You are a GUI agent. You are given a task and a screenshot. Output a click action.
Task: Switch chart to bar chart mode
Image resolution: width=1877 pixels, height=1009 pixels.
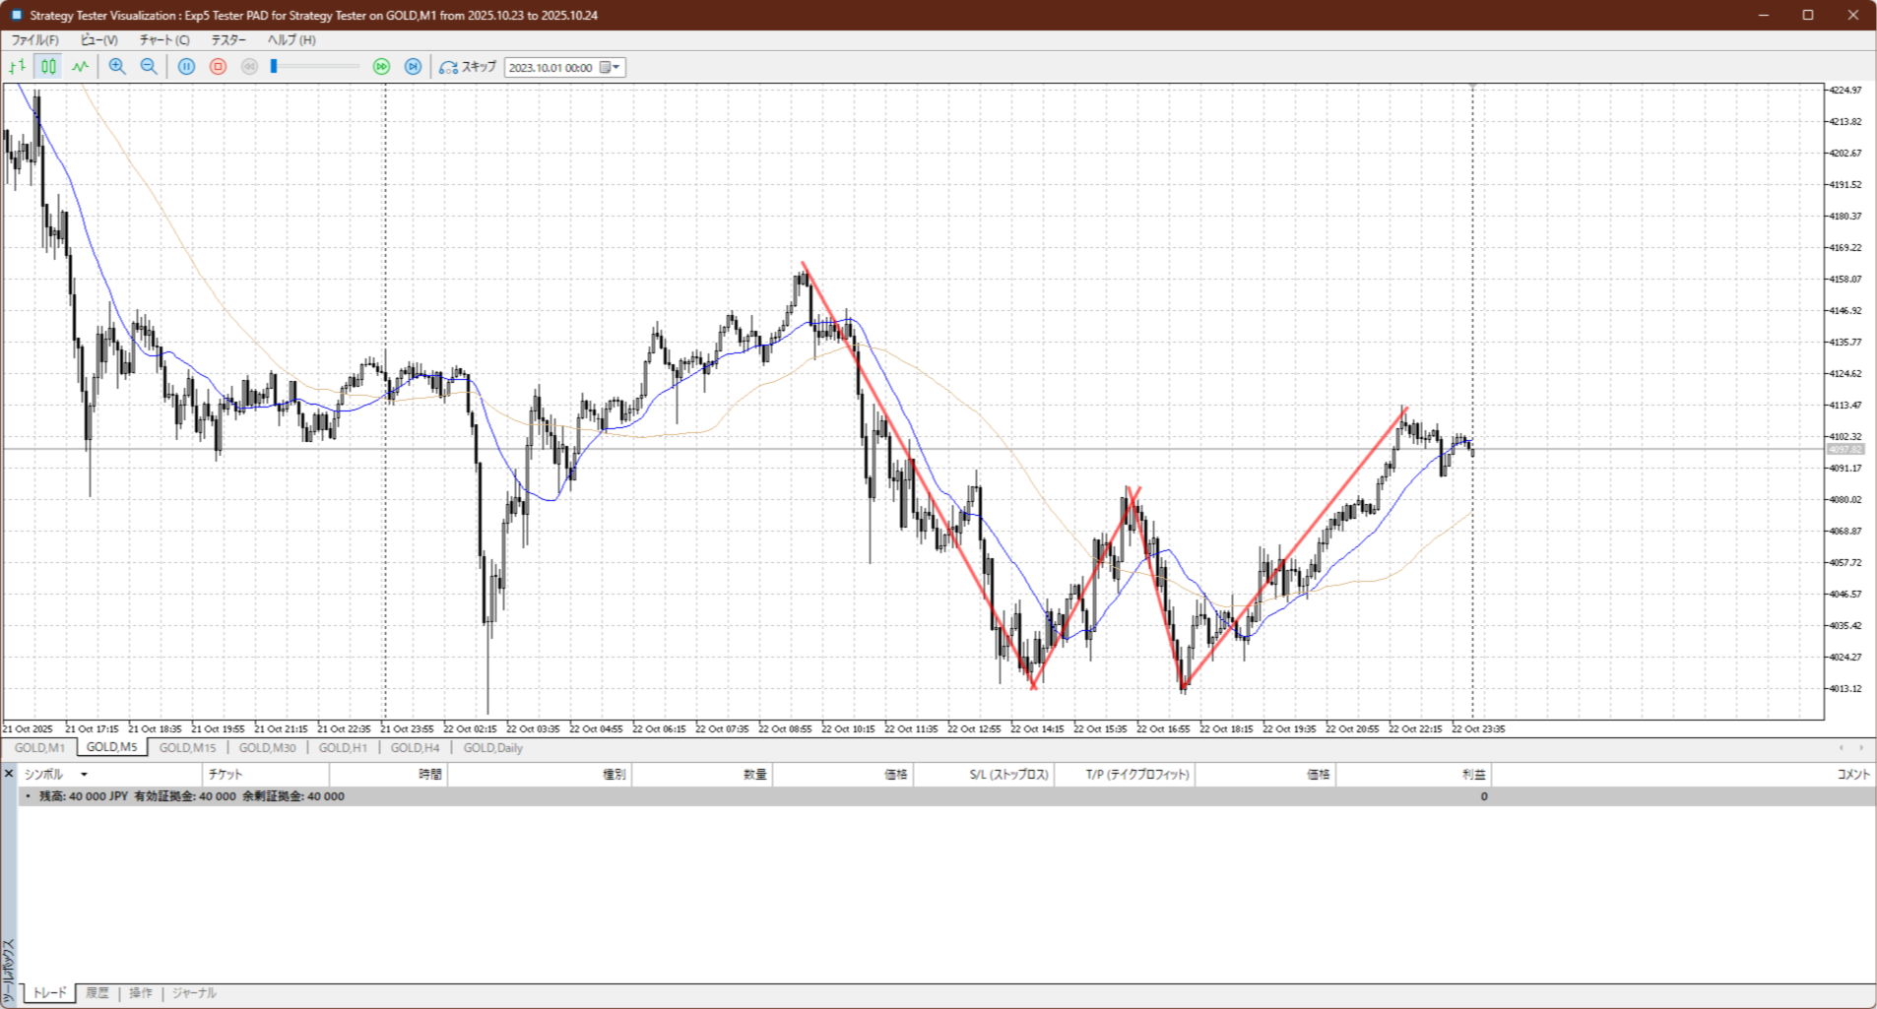point(17,67)
